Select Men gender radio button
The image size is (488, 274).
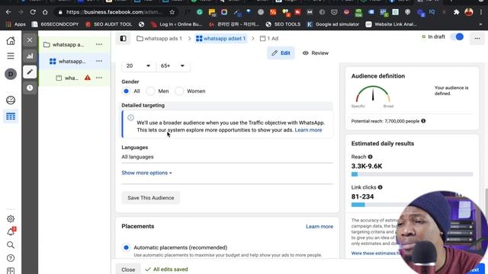pos(151,91)
